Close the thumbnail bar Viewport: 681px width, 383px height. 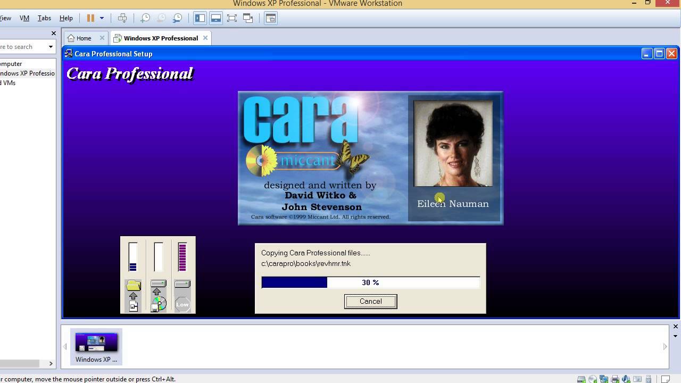point(676,327)
